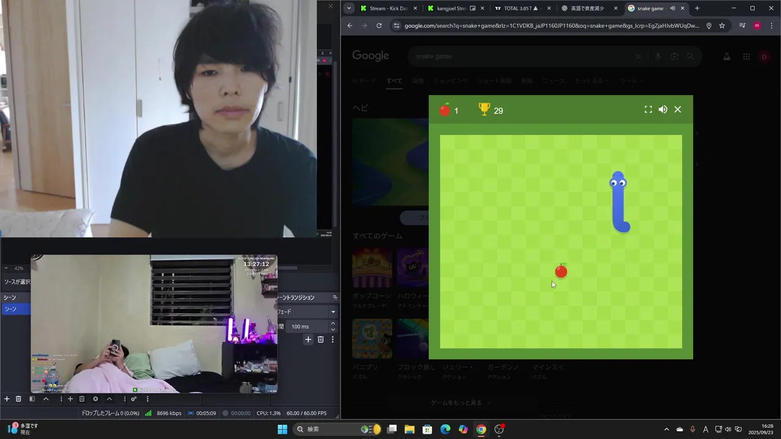Click the Google logo
This screenshot has width=781, height=439.
click(370, 56)
